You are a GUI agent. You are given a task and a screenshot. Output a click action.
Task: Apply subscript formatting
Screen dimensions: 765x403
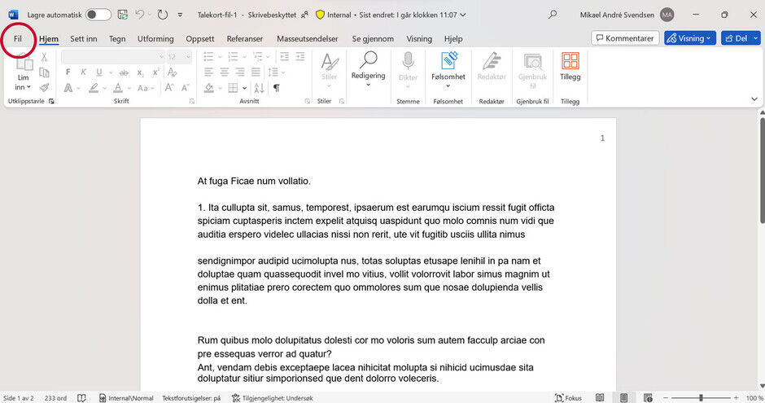point(140,72)
